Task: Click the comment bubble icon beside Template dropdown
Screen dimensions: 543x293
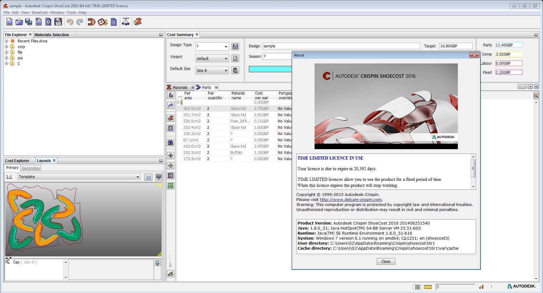Action: 159,177
